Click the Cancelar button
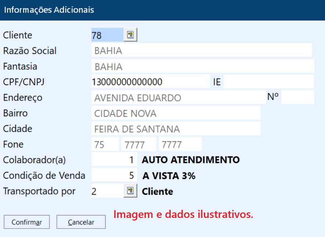 [81, 222]
